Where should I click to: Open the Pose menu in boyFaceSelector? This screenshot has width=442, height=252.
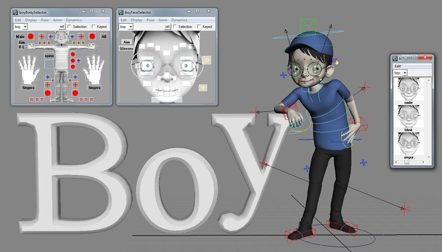coord(150,20)
